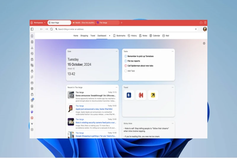237x158 pixels.
Task: Open the Mastodon web panel
Action: (x=32, y=112)
